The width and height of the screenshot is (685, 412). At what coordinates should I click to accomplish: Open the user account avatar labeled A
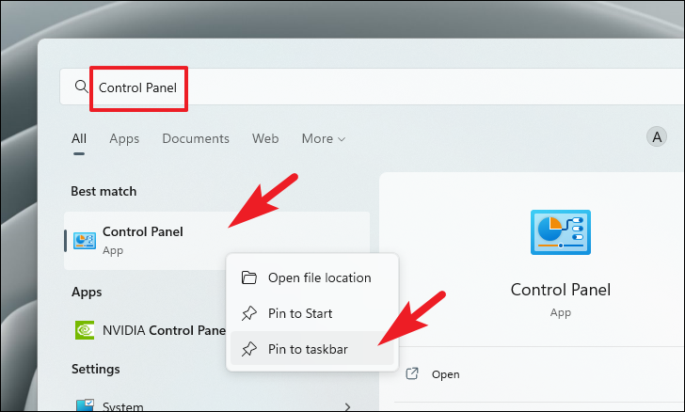657,137
